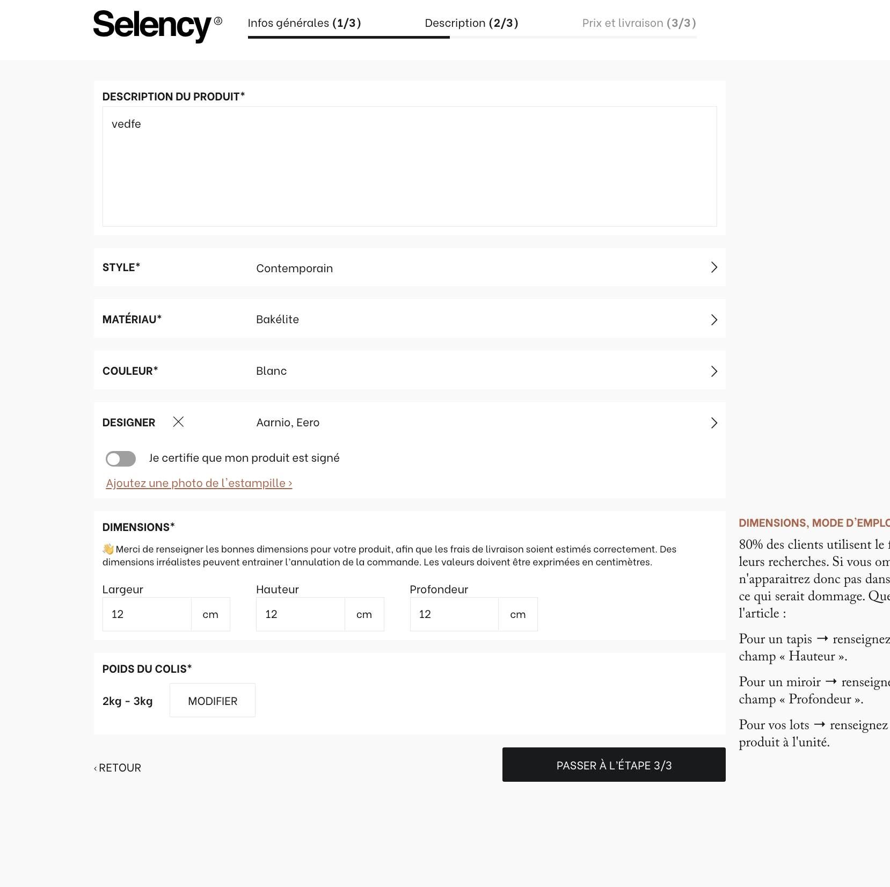Select the Description (2/3) step
The width and height of the screenshot is (890, 887).
[x=471, y=23]
